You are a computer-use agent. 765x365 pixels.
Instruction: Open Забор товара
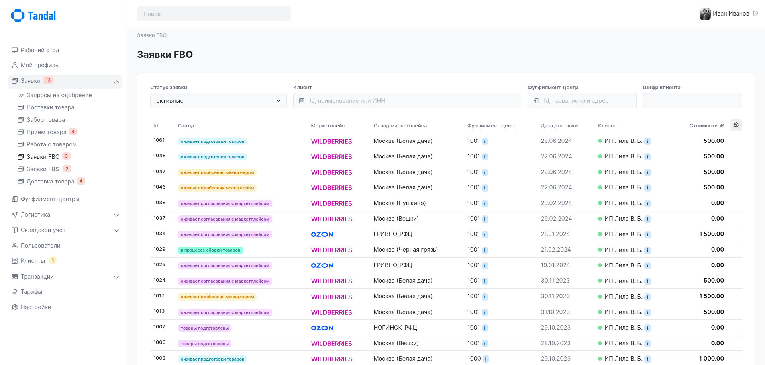pos(45,120)
